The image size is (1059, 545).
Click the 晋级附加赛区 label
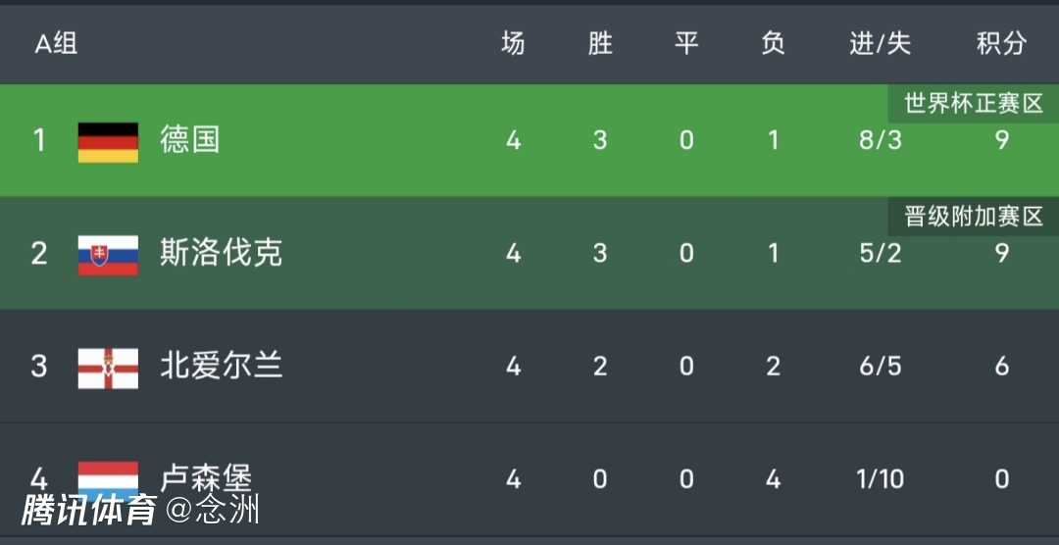(x=973, y=217)
